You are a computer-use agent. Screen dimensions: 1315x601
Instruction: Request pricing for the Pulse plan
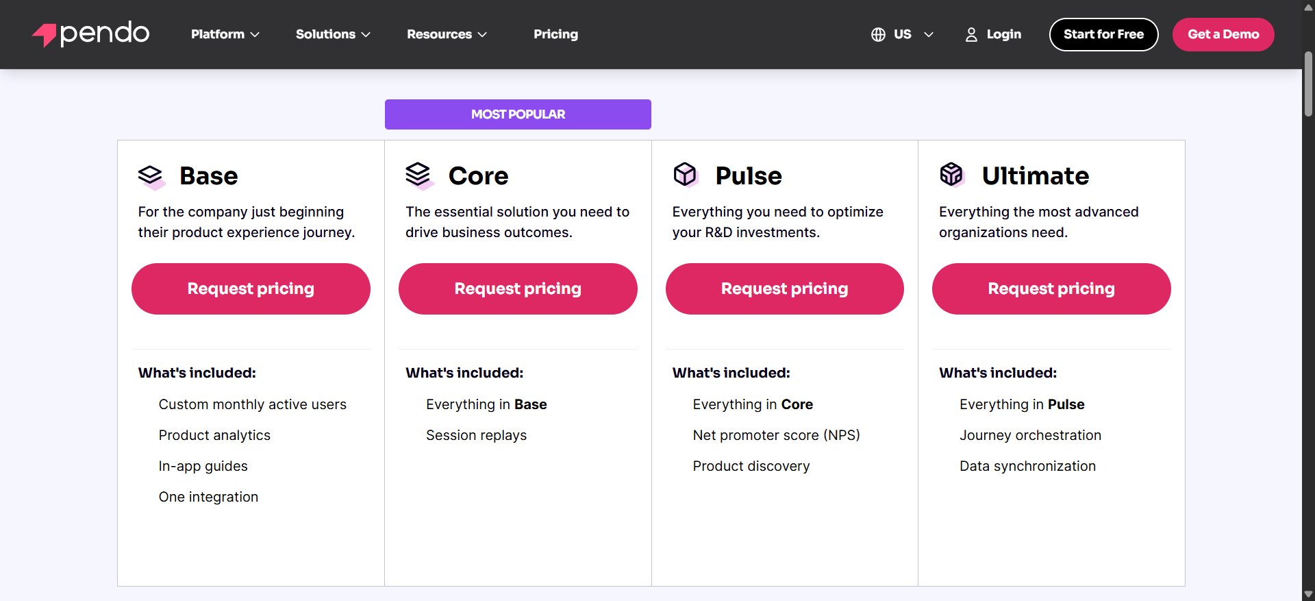coord(784,289)
